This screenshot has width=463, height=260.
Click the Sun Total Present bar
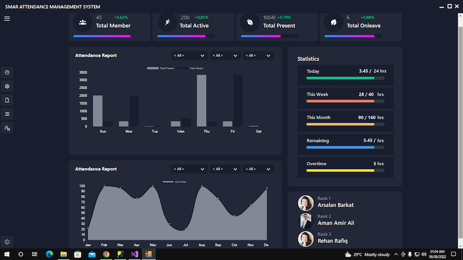98,111
